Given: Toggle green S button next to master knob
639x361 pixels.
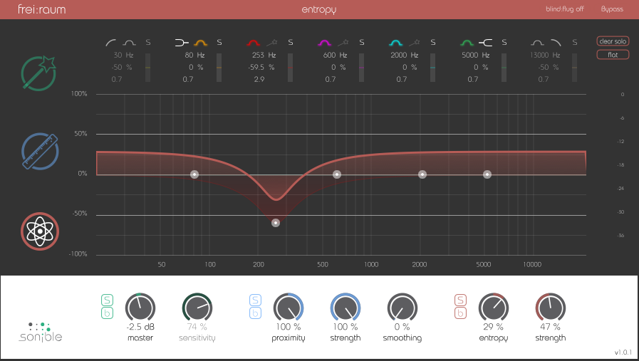Looking at the screenshot, I should click(107, 300).
